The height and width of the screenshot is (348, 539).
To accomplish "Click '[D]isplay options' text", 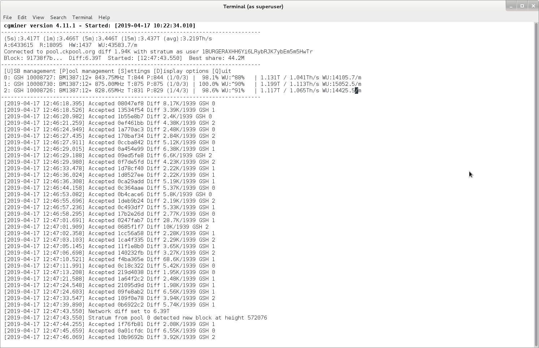I will 181,71.
